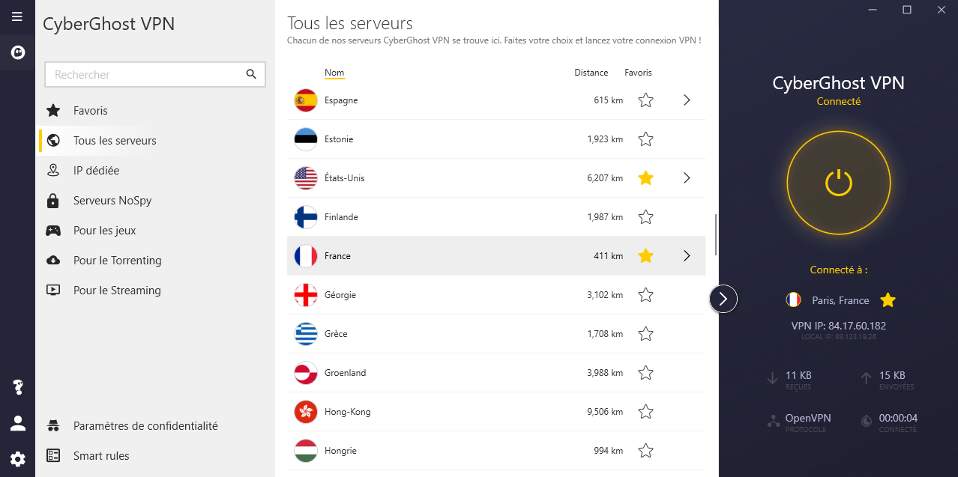Collapse the server panel with round arrow
Screen dimensions: 958x477
tap(723, 299)
